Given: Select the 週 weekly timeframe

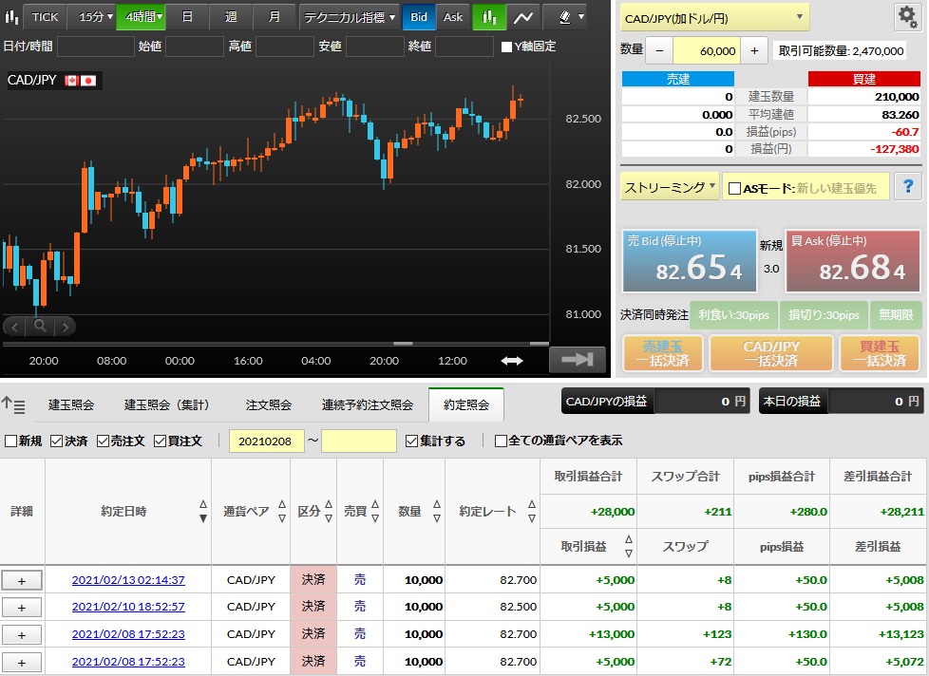Looking at the screenshot, I should pos(231,17).
